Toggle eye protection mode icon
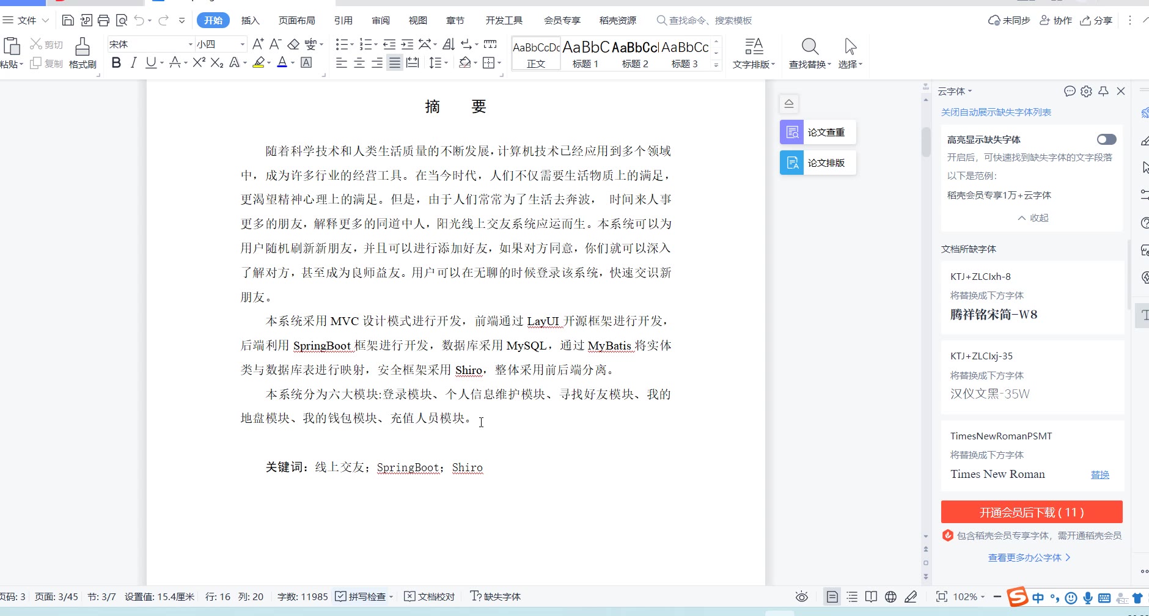1149x616 pixels. point(802,596)
